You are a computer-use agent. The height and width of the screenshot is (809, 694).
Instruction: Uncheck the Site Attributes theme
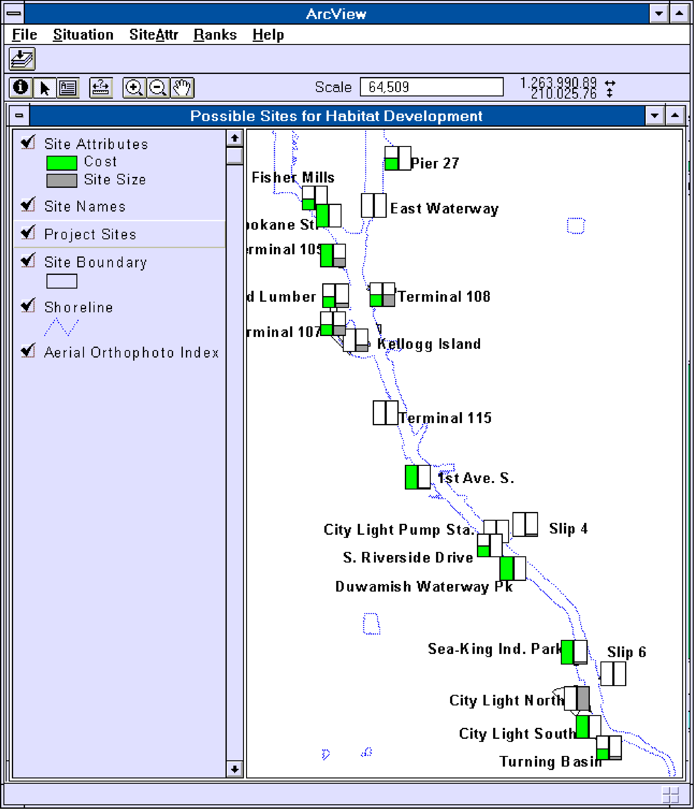click(28, 143)
